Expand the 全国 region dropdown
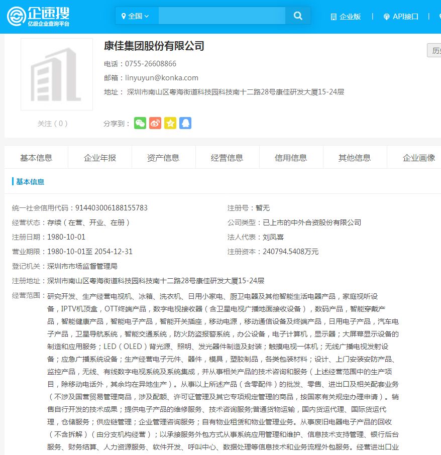The height and width of the screenshot is (455, 441). tap(136, 16)
